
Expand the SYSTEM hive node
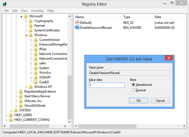pyautogui.click(x=11, y=110)
